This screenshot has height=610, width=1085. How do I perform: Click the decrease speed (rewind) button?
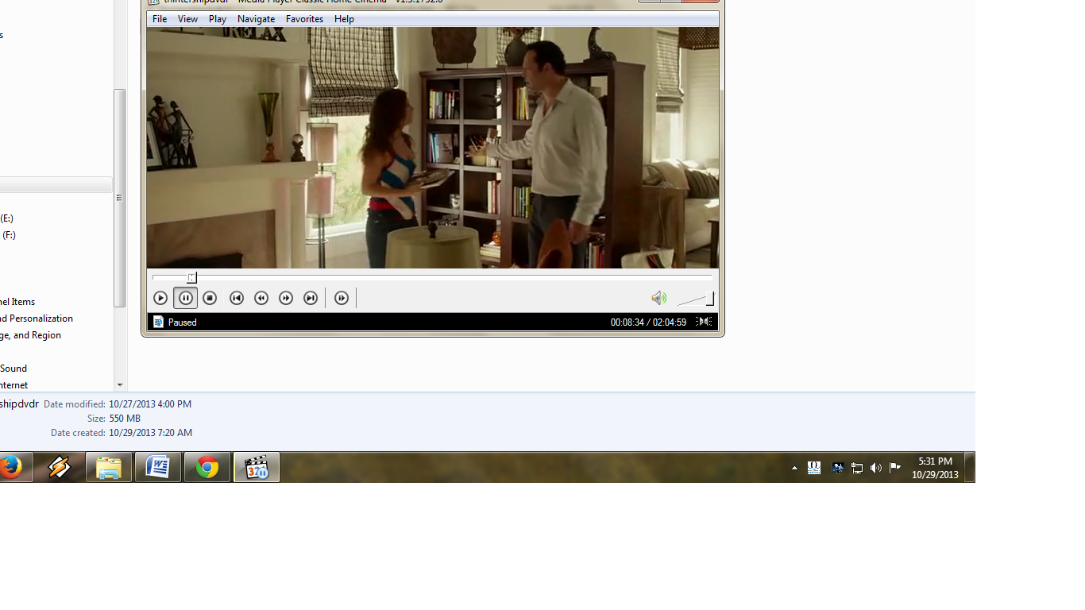pyautogui.click(x=261, y=298)
